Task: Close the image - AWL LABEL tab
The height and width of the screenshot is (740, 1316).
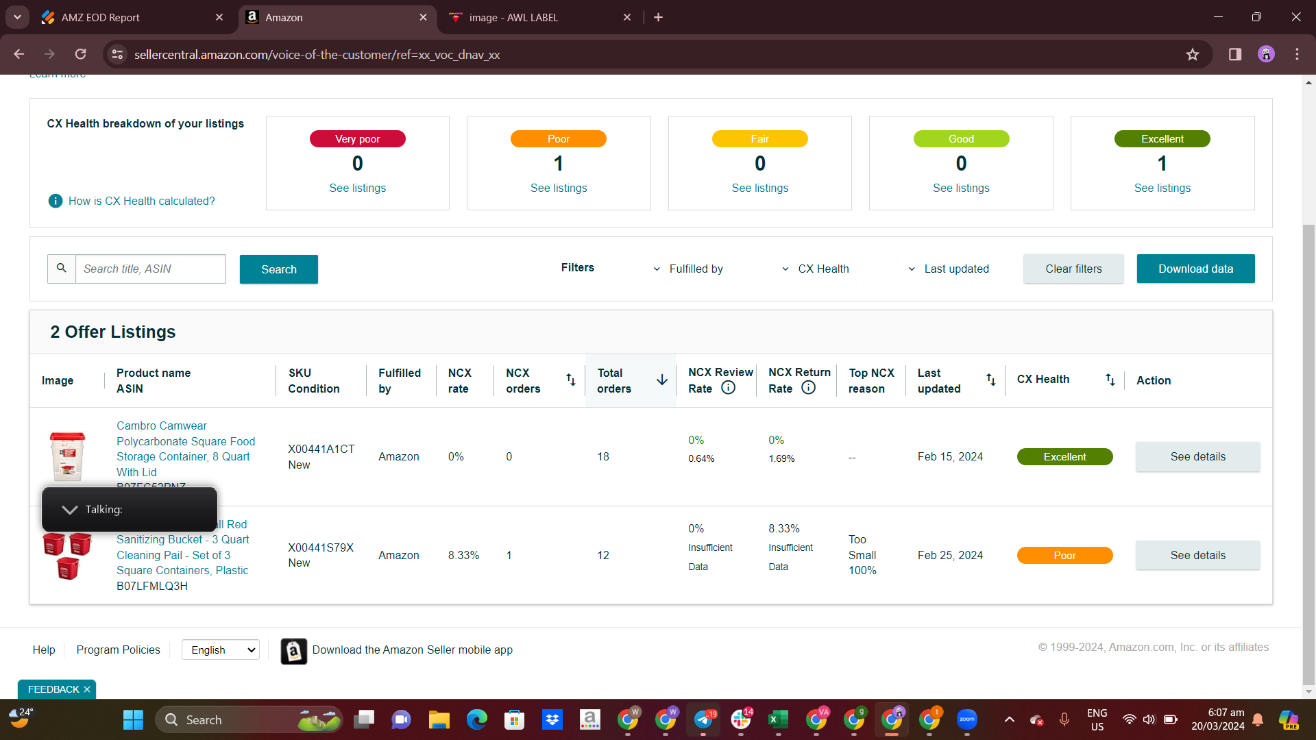Action: [x=627, y=17]
